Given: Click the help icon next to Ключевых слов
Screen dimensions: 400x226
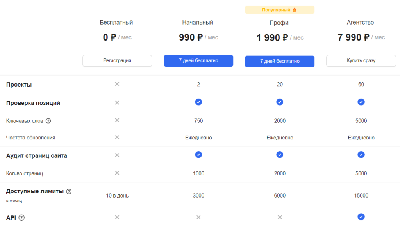Looking at the screenshot, I should click(48, 121).
